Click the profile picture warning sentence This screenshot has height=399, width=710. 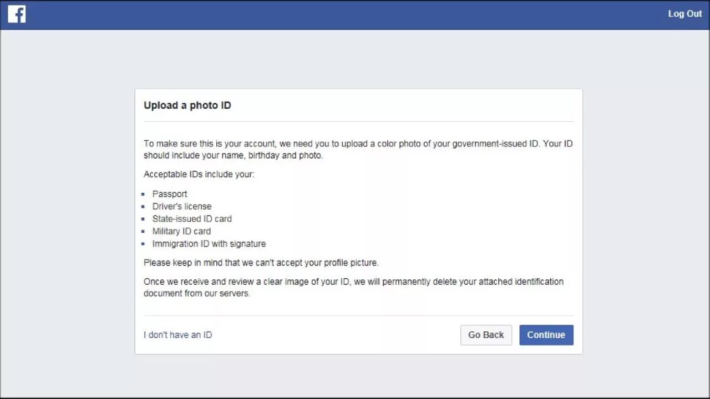click(x=261, y=263)
